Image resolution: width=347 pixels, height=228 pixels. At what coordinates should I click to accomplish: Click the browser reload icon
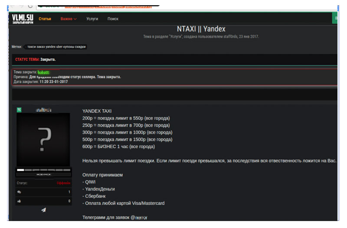(x=30, y=6)
